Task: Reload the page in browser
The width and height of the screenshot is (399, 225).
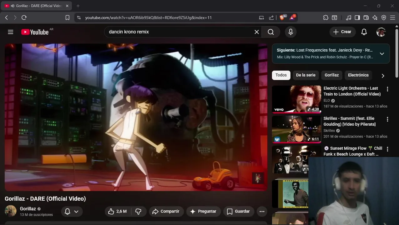Action: [24, 18]
